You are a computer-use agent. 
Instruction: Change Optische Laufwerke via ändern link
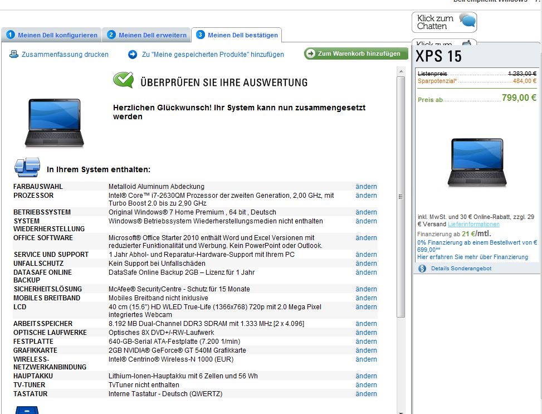[x=366, y=333]
